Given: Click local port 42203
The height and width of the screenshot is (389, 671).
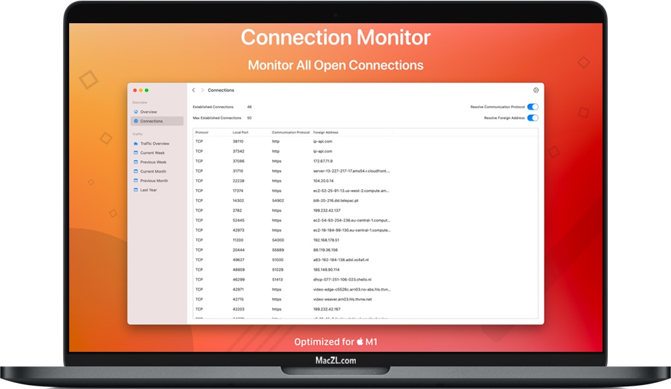Looking at the screenshot, I should pyautogui.click(x=238, y=309).
